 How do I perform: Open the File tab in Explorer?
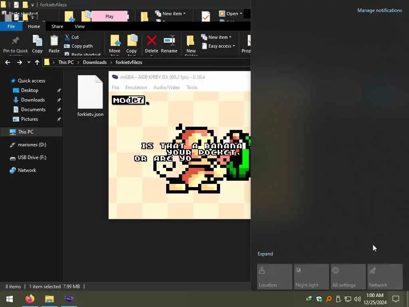click(11, 26)
